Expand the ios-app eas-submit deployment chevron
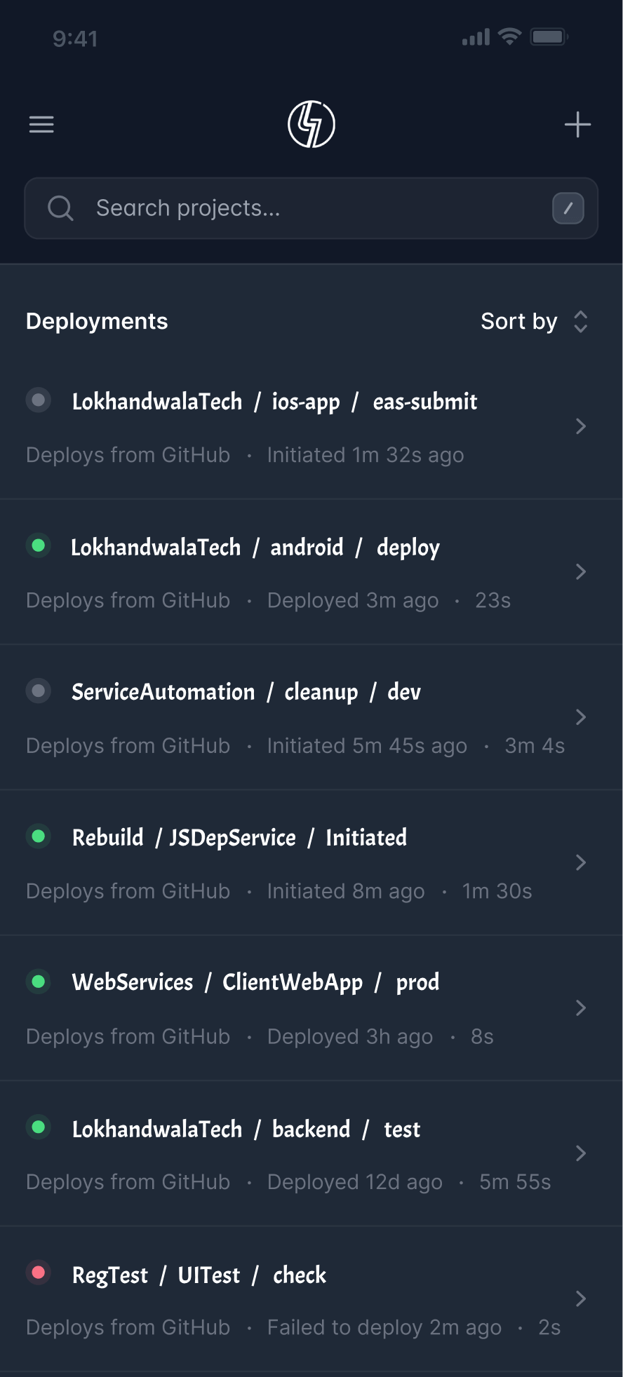 click(x=580, y=426)
